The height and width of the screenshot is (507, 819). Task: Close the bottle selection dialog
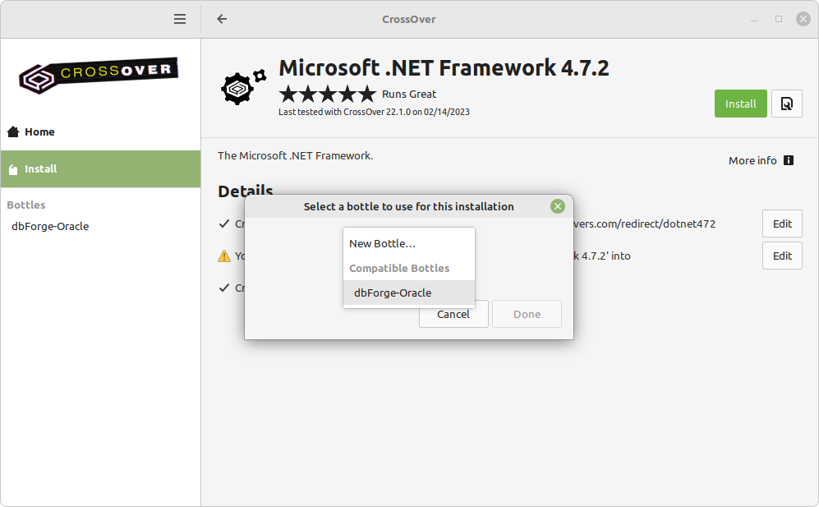[x=557, y=206]
